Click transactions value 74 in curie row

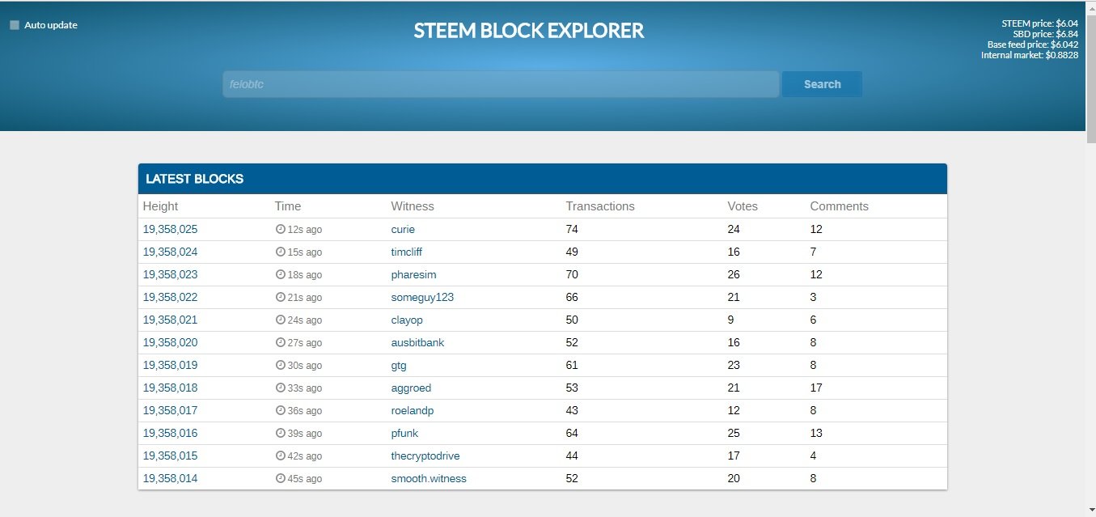pos(572,229)
